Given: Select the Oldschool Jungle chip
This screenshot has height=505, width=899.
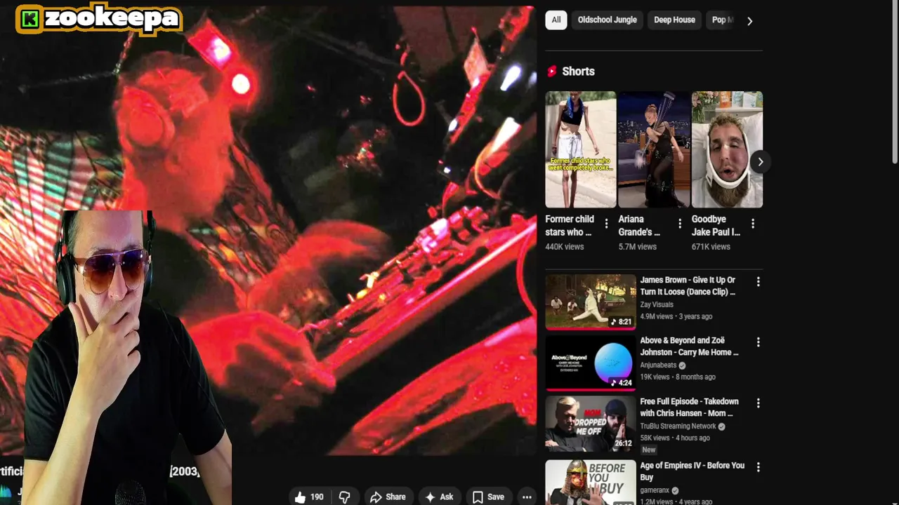Looking at the screenshot, I should (x=607, y=20).
